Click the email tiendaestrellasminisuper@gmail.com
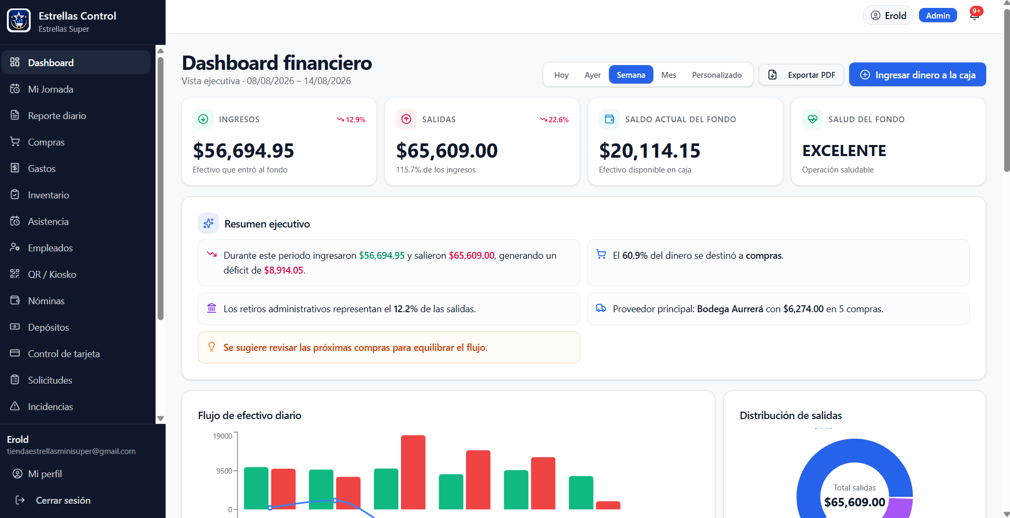 click(x=71, y=451)
